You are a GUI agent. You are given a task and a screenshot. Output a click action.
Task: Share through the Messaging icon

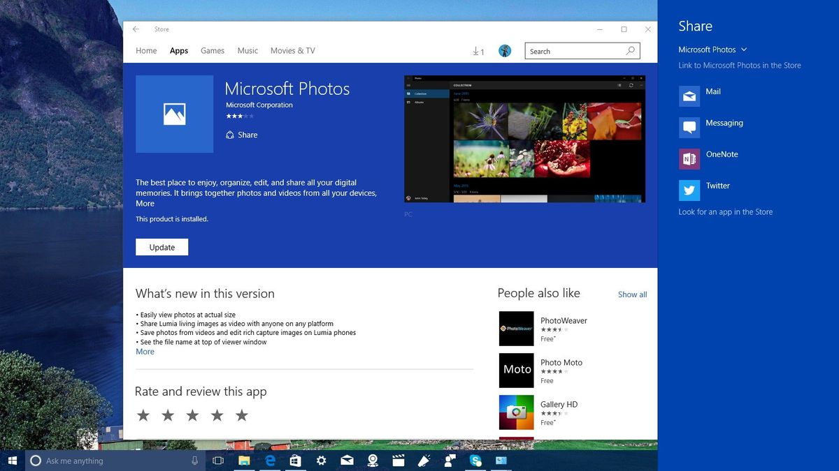pos(689,127)
